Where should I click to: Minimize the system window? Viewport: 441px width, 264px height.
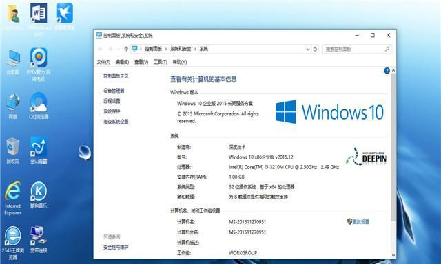point(357,35)
